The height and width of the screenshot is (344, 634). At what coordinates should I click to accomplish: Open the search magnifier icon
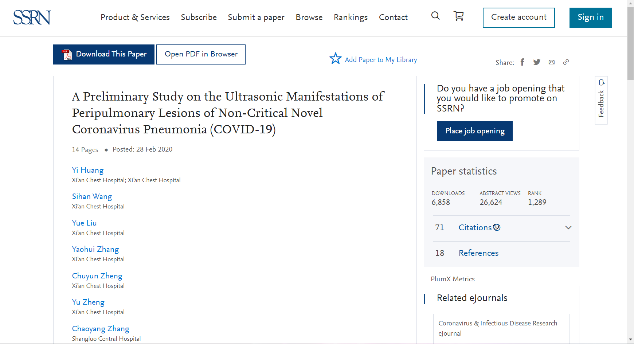tap(435, 16)
